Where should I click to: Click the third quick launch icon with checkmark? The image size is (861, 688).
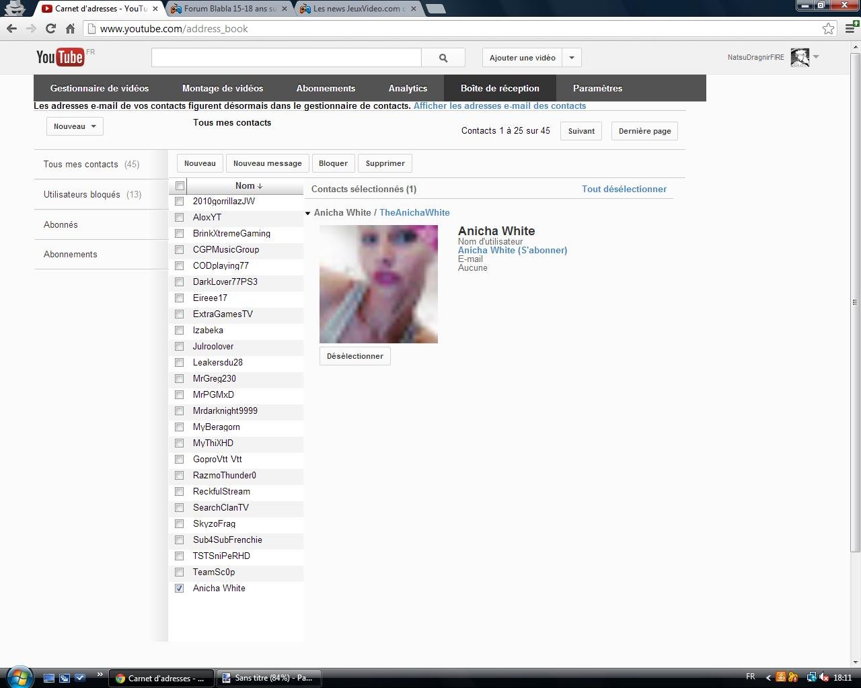(80, 678)
